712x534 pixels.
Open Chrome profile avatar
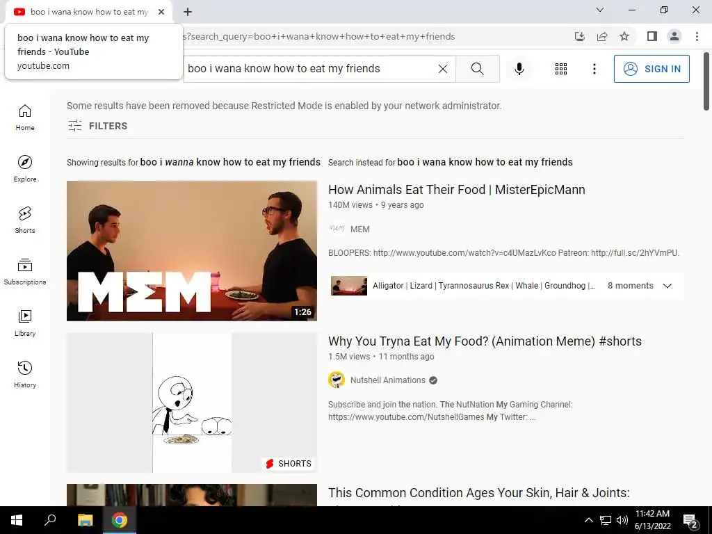tap(674, 36)
